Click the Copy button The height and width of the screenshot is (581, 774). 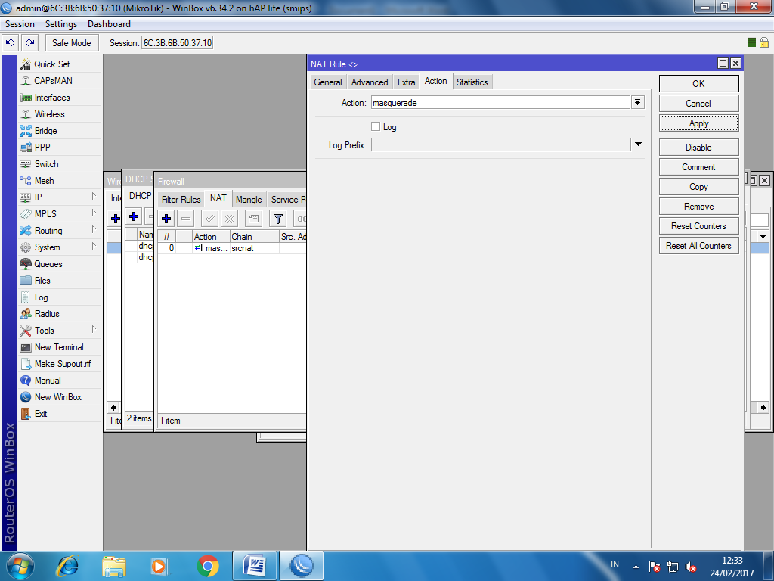pyautogui.click(x=698, y=187)
